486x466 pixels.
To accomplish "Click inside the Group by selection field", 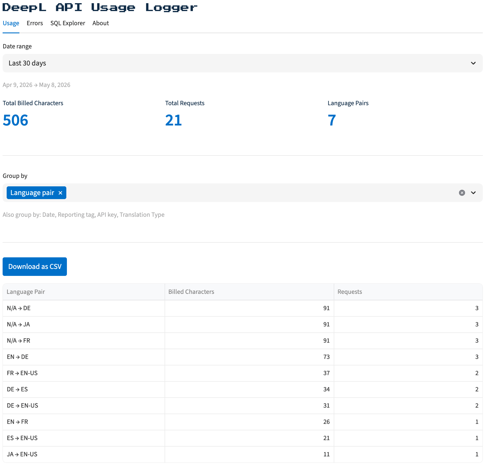I will tap(243, 193).
